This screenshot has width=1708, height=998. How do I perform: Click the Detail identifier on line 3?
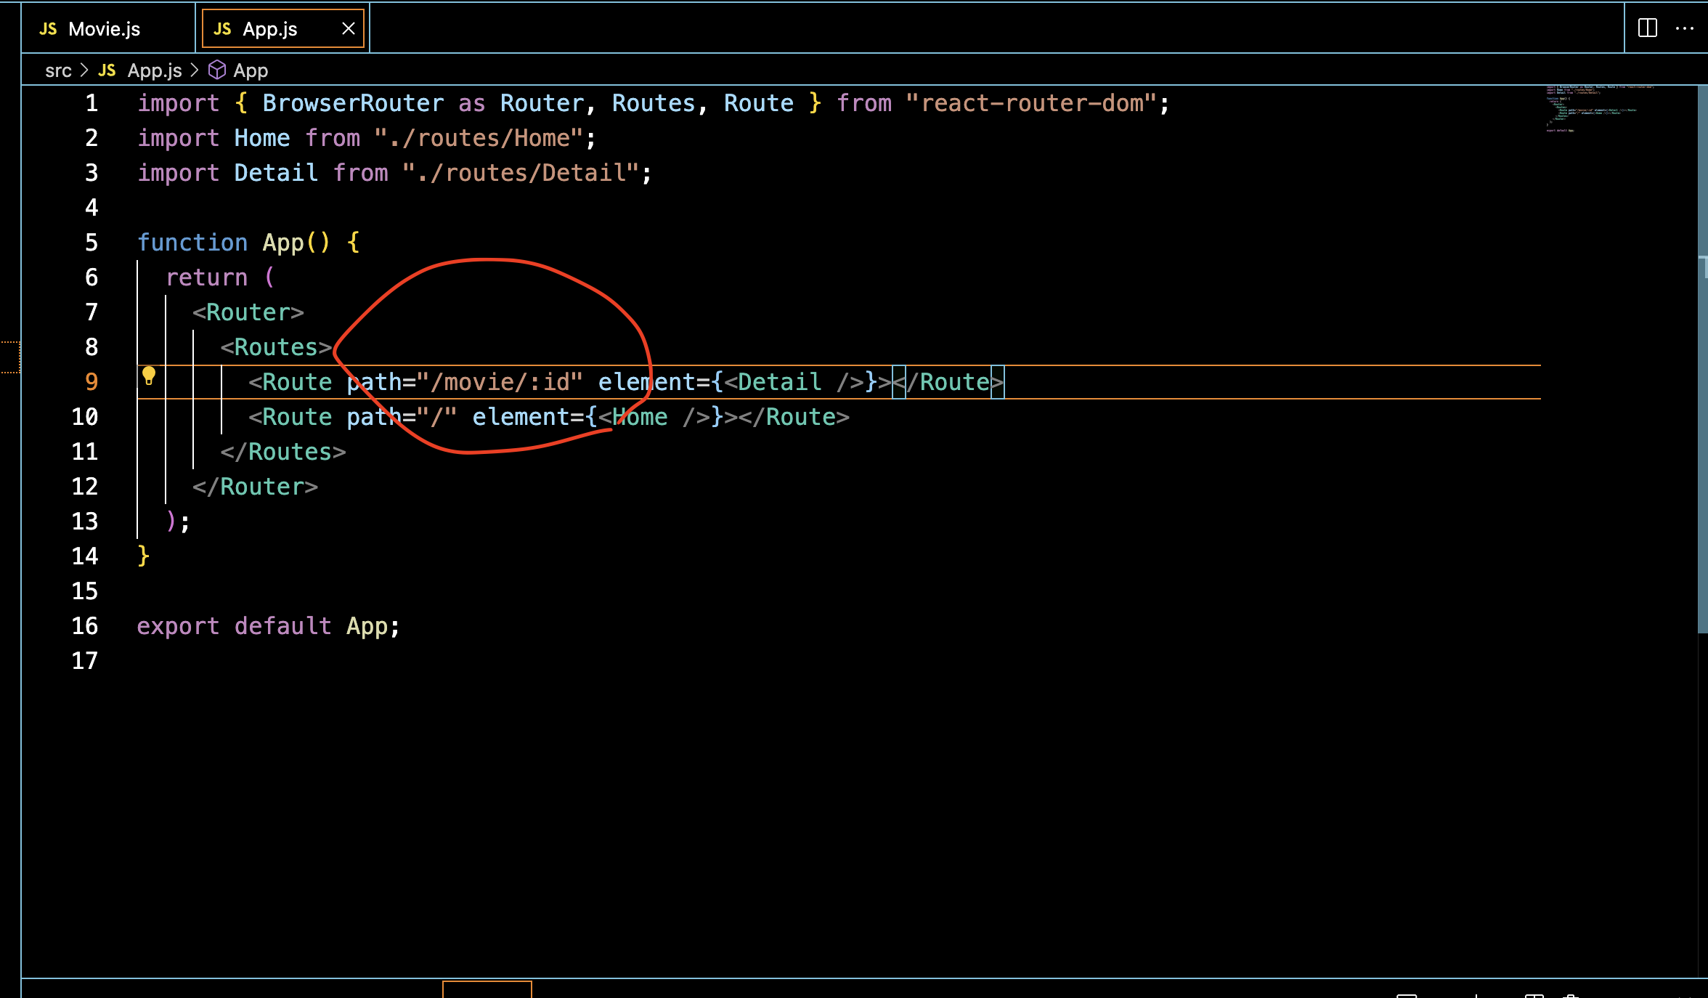click(276, 173)
